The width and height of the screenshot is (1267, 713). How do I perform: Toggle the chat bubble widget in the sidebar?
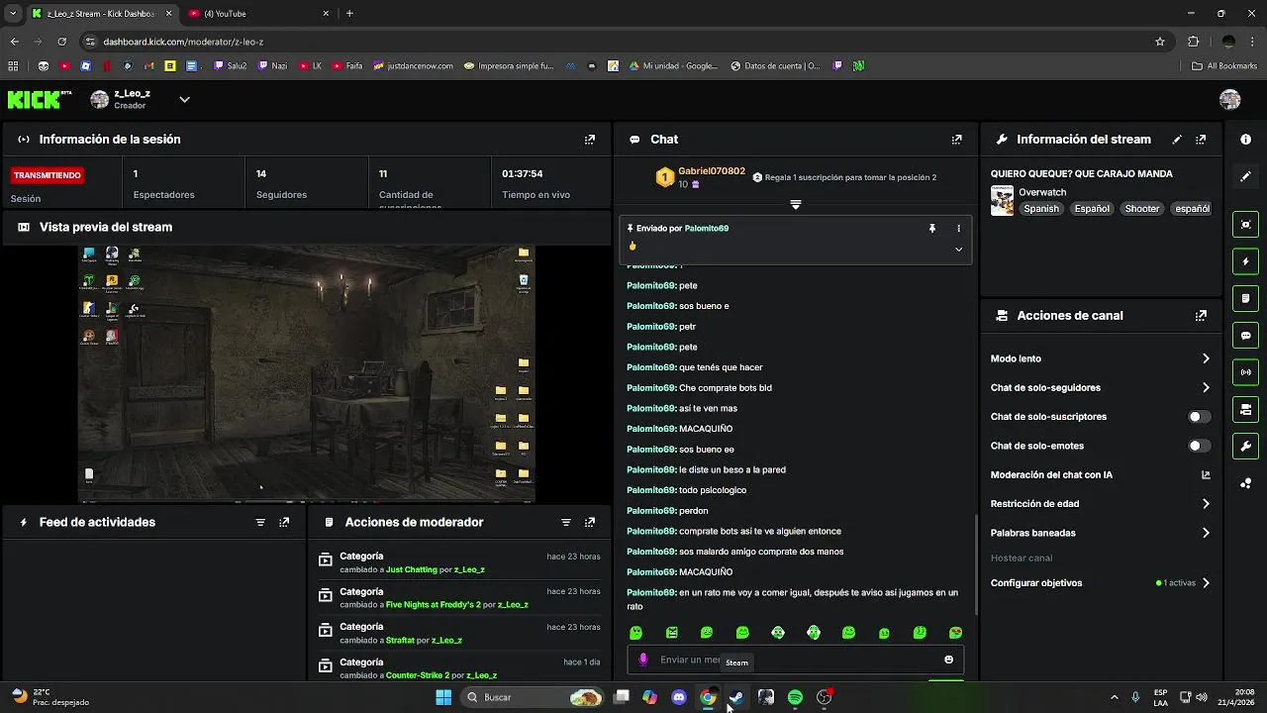tap(1246, 336)
